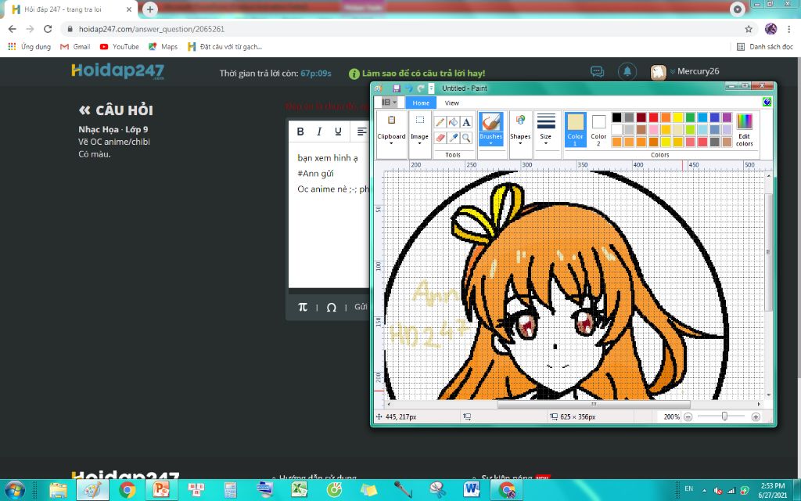
Task: Click the Save icon in Paint title bar
Action: pos(396,88)
